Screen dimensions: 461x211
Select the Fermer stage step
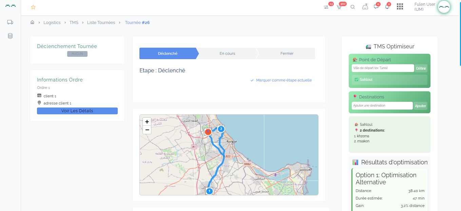(x=287, y=53)
